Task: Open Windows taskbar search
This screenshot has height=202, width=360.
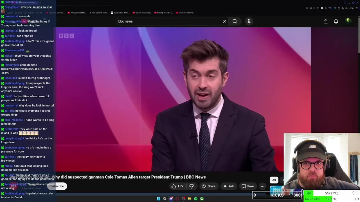Action: pyautogui.click(x=165, y=199)
